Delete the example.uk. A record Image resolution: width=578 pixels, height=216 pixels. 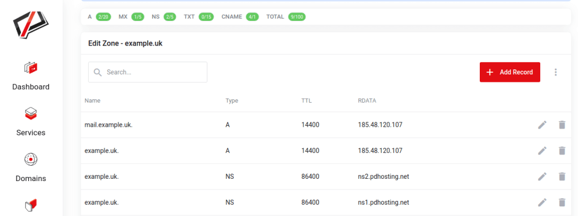coord(562,151)
